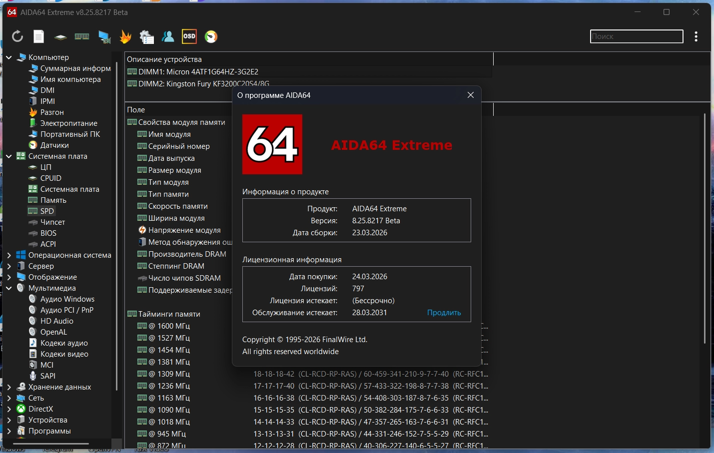Close the О программе AIDA64 dialog
This screenshot has width=714, height=453.
click(470, 95)
